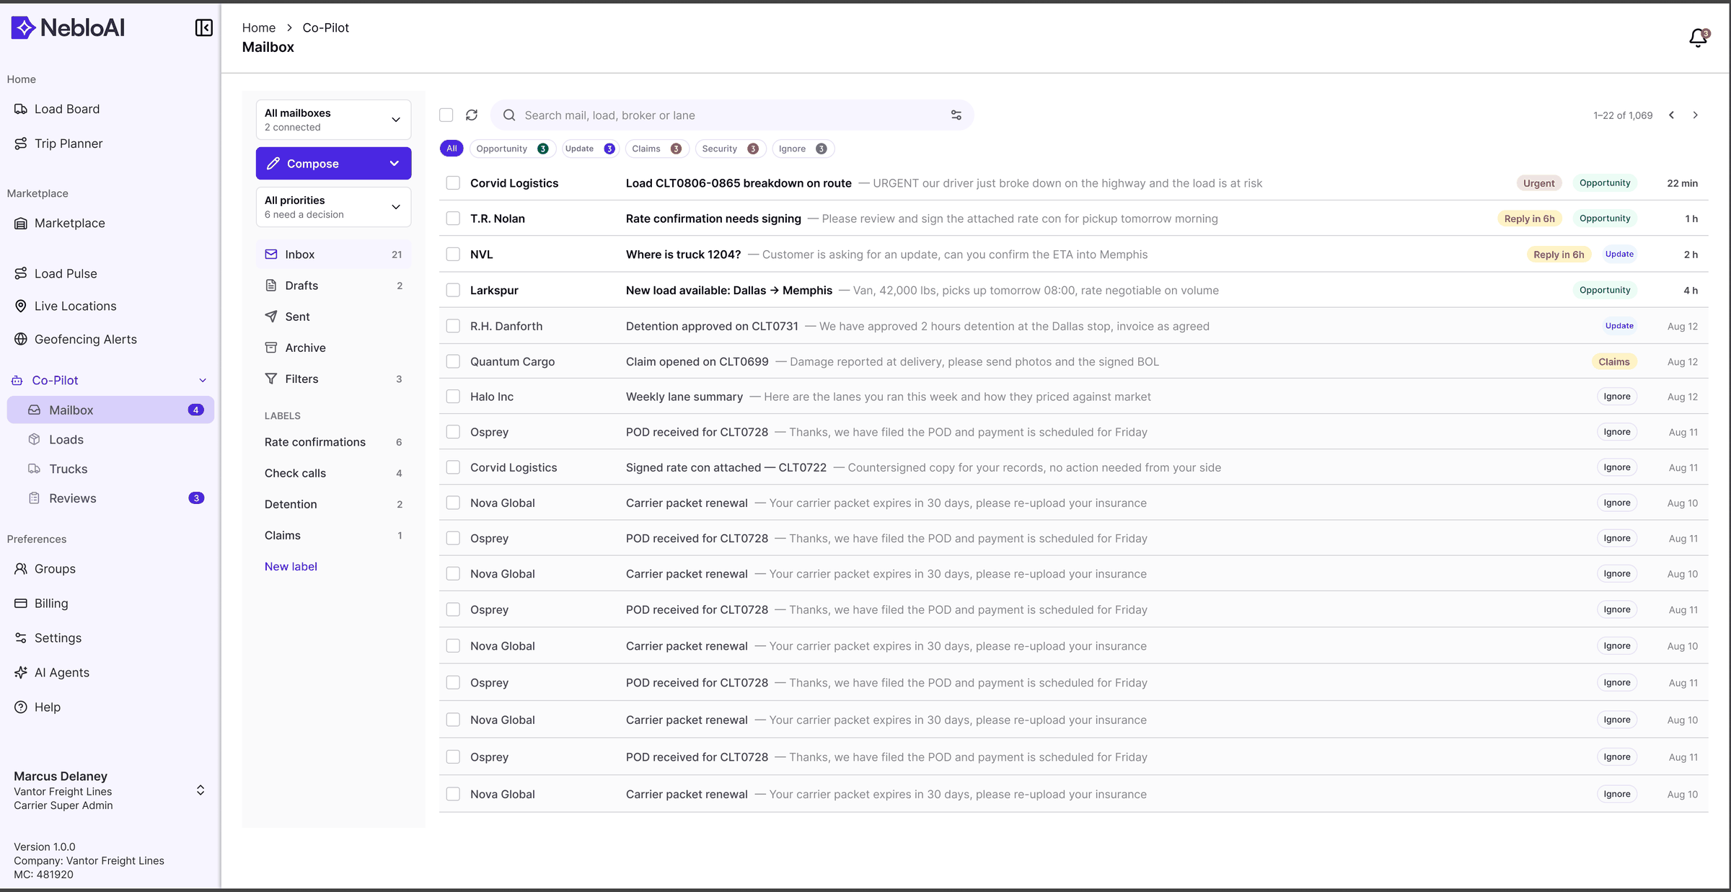
Task: Filter by the Ignore tab
Action: pyautogui.click(x=803, y=149)
